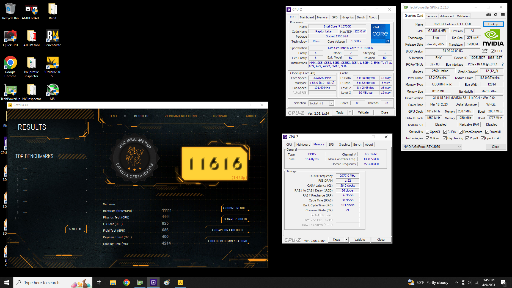The height and width of the screenshot is (288, 512).
Task: Launch BenchMate from the desktop
Action: coord(53,38)
